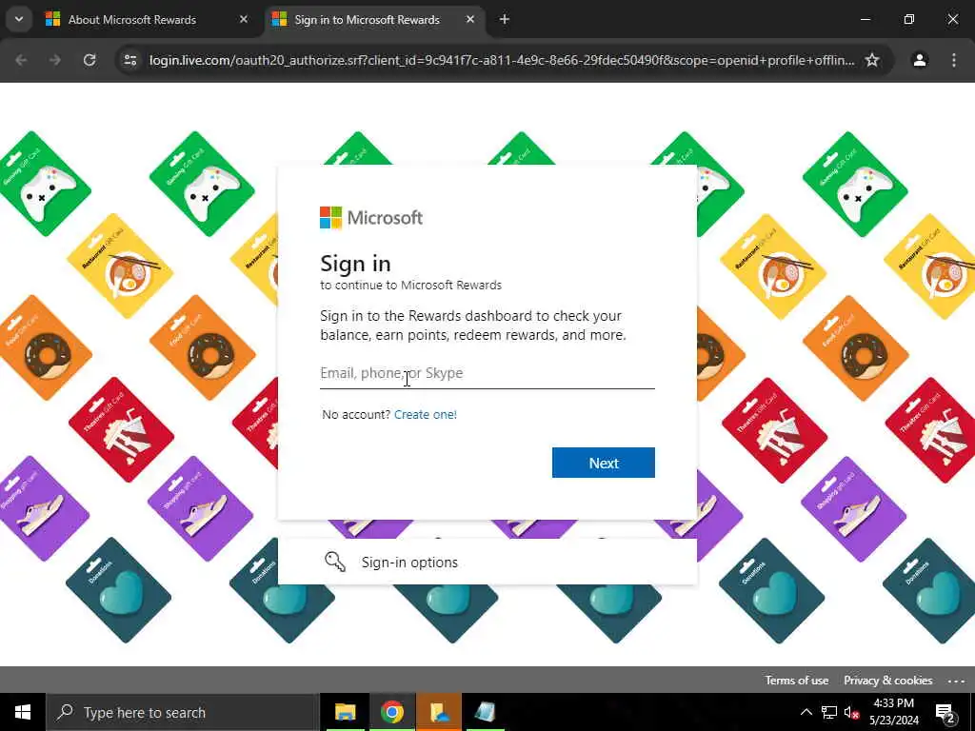This screenshot has height=731, width=975.
Task: Click the login.live.com address bar URL
Action: [x=502, y=60]
